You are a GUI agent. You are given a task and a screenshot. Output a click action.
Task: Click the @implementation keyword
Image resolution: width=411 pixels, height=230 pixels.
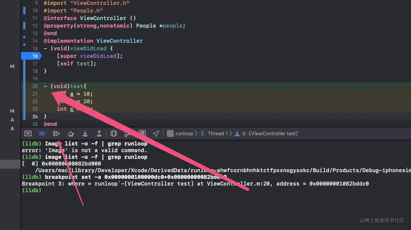coord(68,41)
